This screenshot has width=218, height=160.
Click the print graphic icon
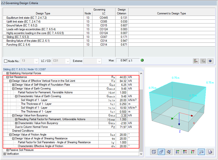click(210, 152)
